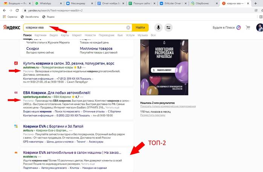Image resolution: width=263 pixels, height=172 pixels.
Task: Close the WhatsApp browser tab
Action: 61,3
